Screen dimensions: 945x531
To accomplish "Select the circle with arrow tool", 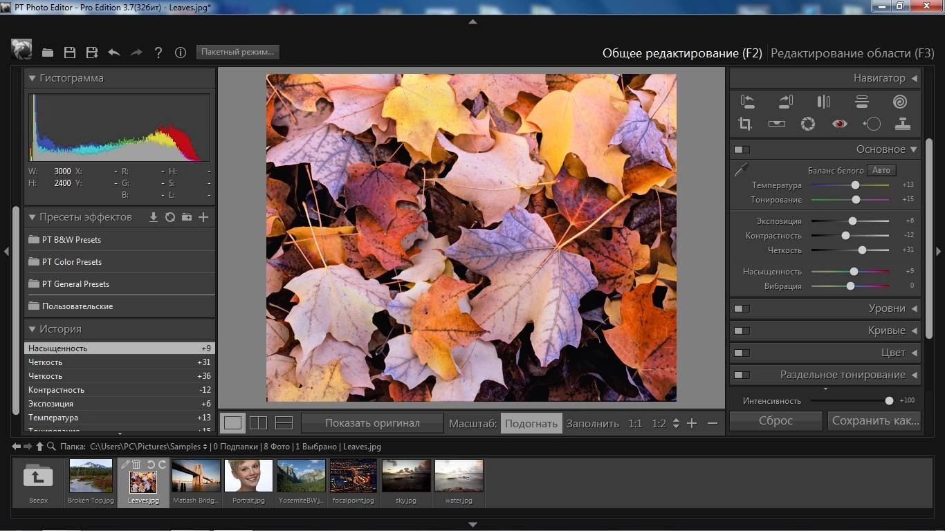I will click(x=872, y=124).
